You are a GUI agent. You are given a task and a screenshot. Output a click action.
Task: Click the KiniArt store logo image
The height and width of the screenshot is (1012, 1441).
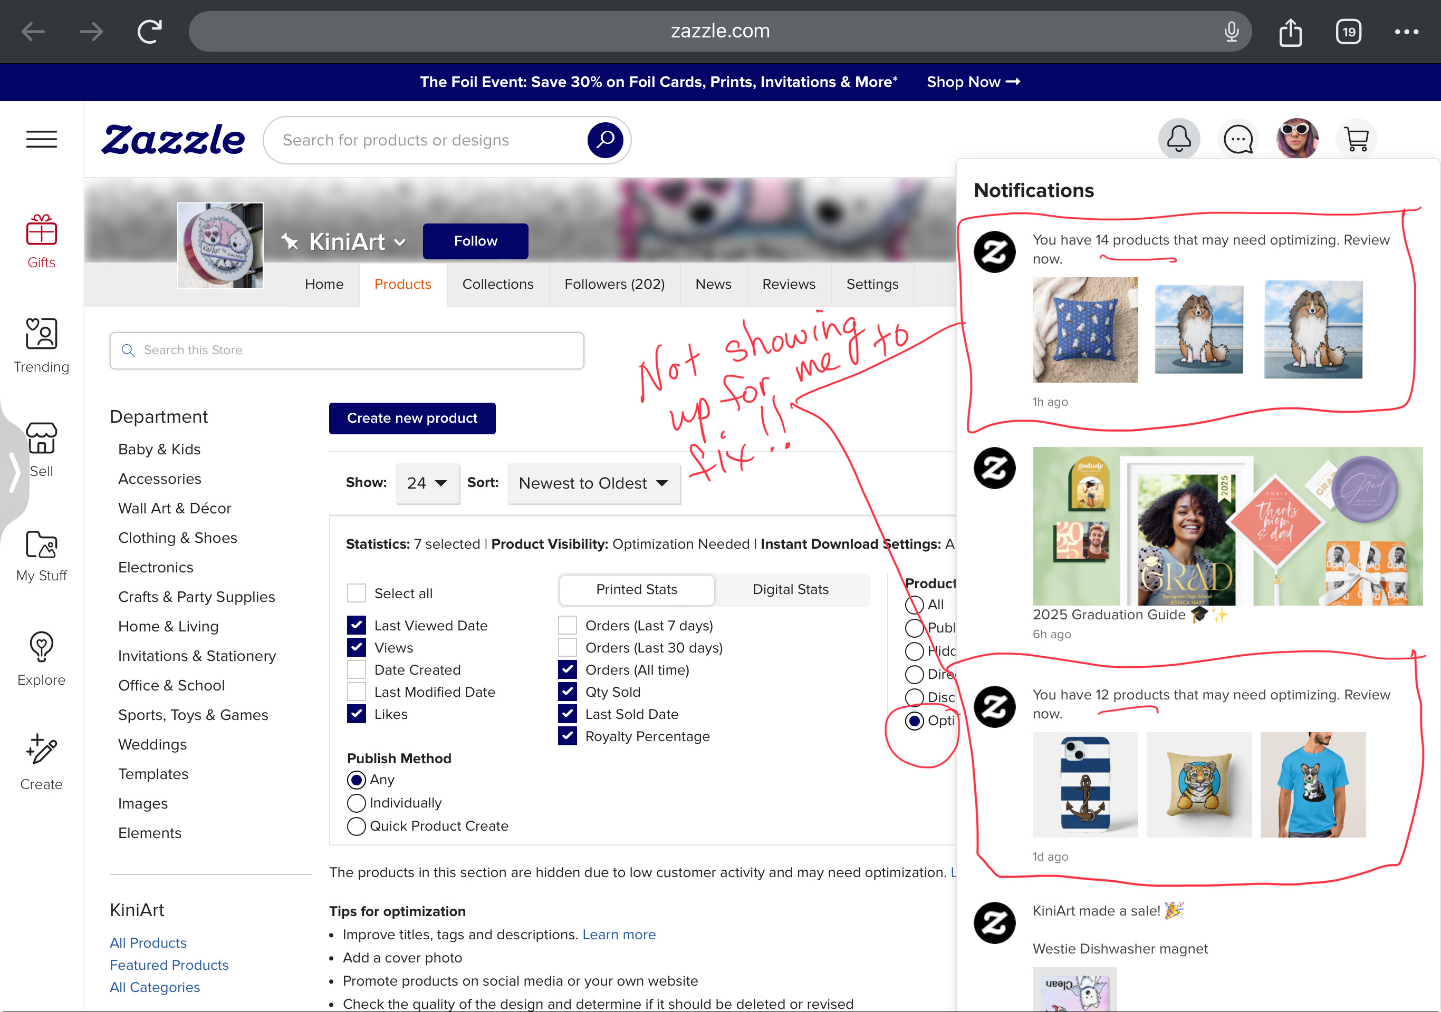click(x=219, y=245)
